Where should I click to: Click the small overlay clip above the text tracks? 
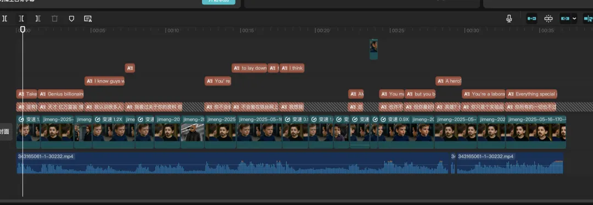(374, 49)
